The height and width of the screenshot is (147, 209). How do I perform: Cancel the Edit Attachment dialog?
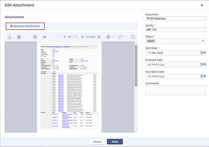point(97,142)
